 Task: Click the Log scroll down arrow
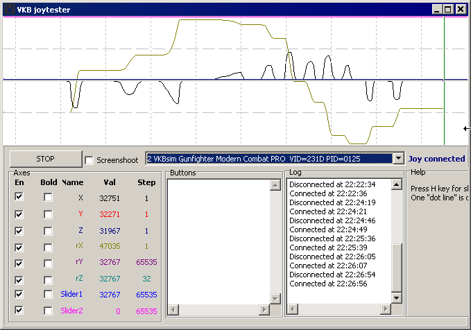pyautogui.click(x=397, y=298)
